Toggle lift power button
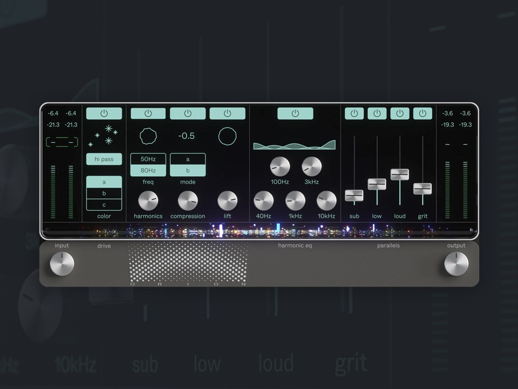 pyautogui.click(x=227, y=113)
